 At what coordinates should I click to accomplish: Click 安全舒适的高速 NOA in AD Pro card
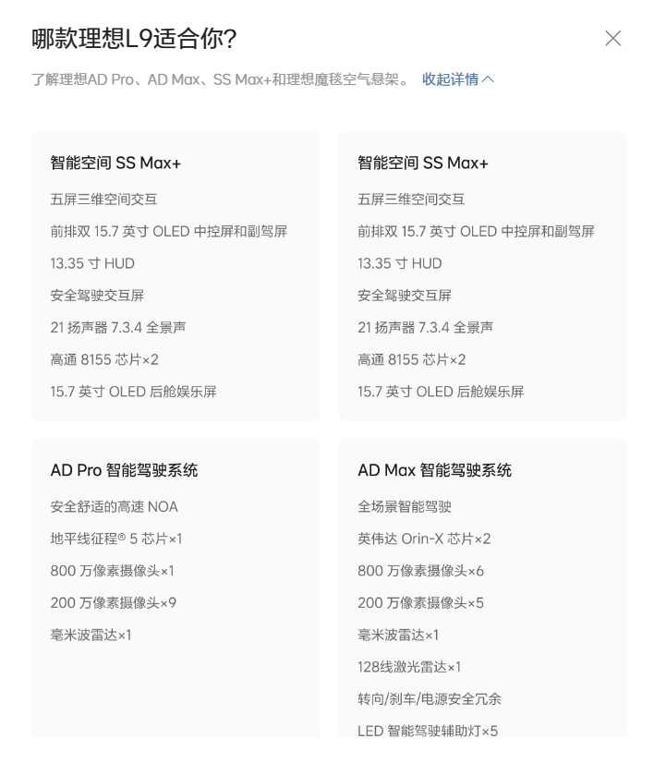114,506
